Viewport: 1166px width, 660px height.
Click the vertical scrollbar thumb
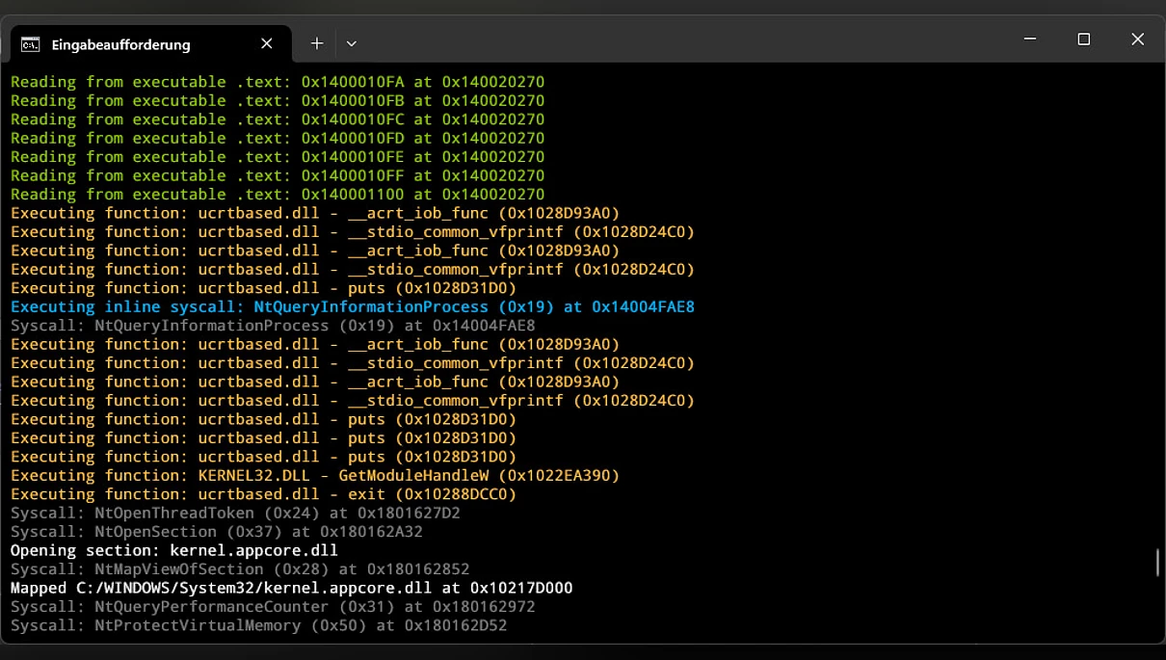[x=1157, y=562]
